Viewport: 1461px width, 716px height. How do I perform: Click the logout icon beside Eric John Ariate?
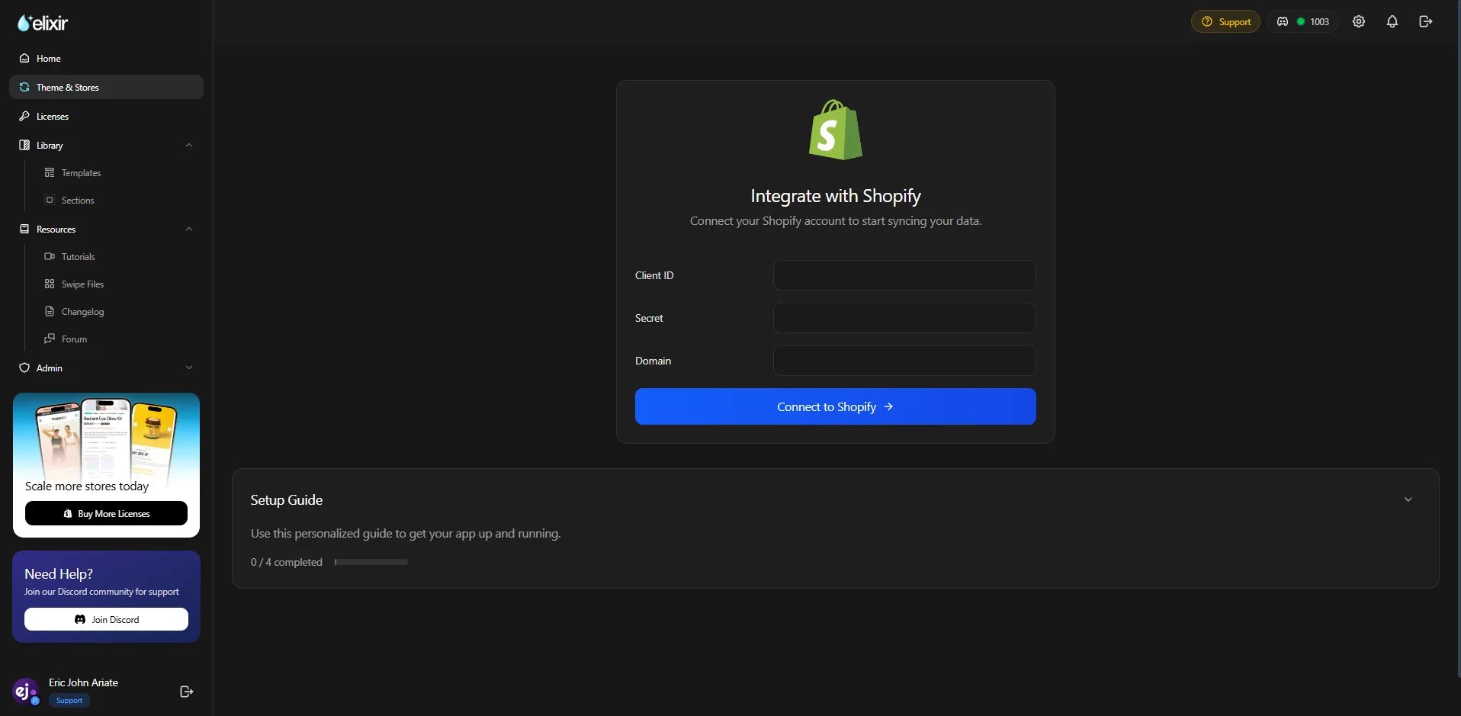pos(187,692)
